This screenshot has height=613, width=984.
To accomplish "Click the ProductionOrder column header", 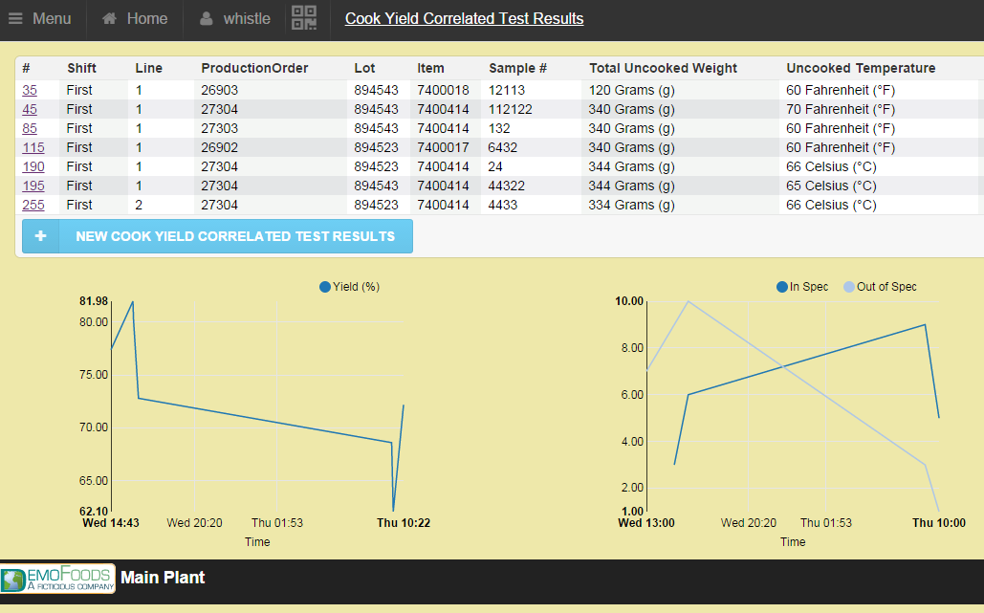I will (254, 68).
